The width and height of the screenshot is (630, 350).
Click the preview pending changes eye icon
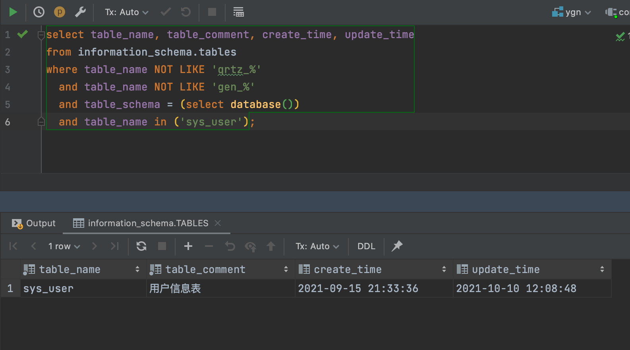[250, 246]
